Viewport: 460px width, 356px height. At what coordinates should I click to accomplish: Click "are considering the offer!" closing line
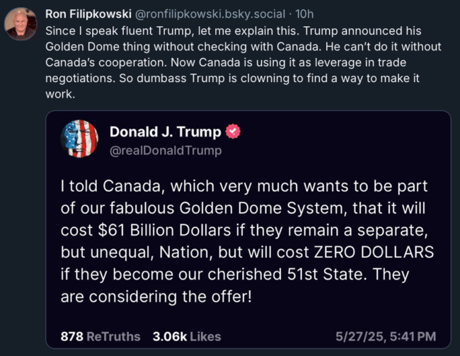click(156, 297)
